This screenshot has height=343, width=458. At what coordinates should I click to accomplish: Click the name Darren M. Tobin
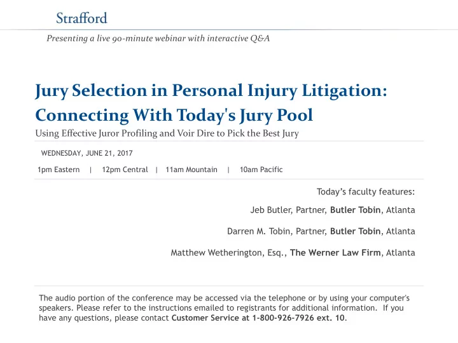[x=259, y=231]
